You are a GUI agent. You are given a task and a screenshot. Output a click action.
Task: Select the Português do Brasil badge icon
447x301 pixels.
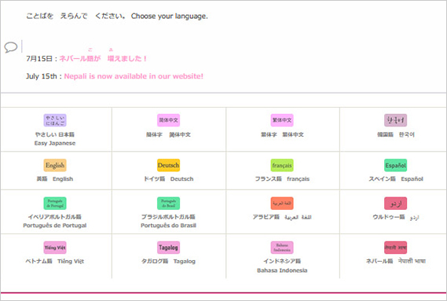pyautogui.click(x=168, y=203)
